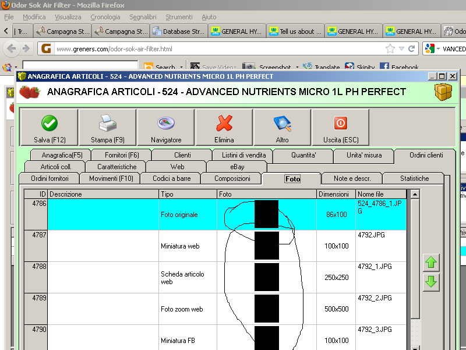Switch to Codici a barre tab
Image resolution: width=466 pixels, height=350 pixels.
tap(171, 178)
